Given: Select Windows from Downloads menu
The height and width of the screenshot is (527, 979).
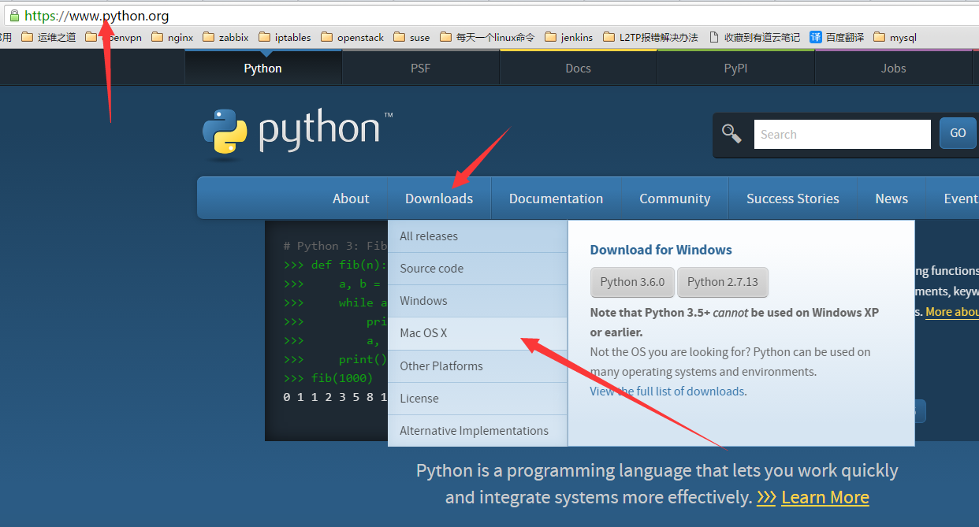Looking at the screenshot, I should (478, 301).
